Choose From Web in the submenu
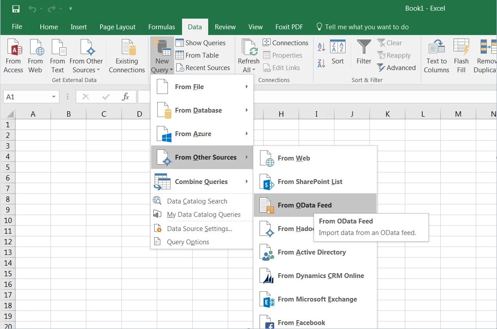 pyautogui.click(x=315, y=158)
